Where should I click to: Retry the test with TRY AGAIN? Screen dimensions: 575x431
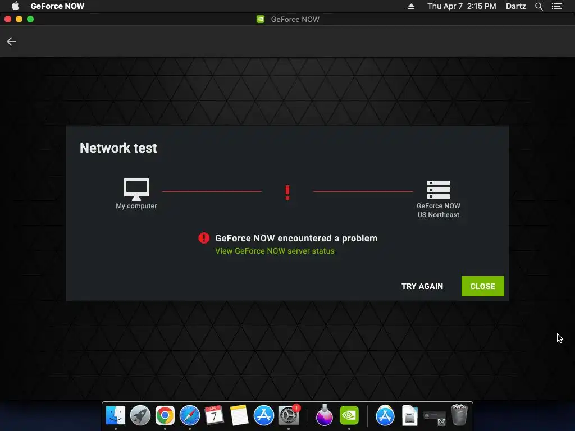pyautogui.click(x=422, y=286)
